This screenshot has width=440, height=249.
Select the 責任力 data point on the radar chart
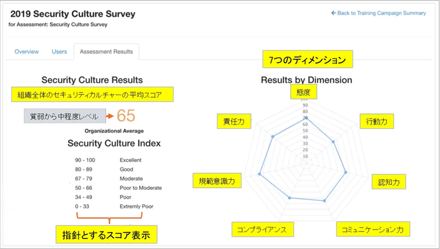(x=273, y=136)
